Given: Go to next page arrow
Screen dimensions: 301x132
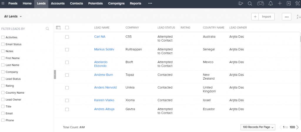Looking at the screenshot, I should (297, 127).
